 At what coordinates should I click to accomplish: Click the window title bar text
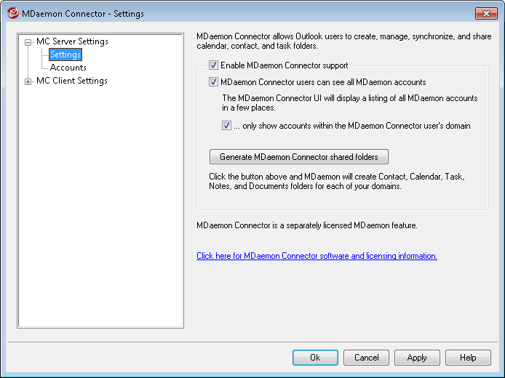83,13
